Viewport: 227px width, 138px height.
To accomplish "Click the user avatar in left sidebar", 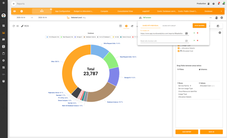I will coord(4,16).
